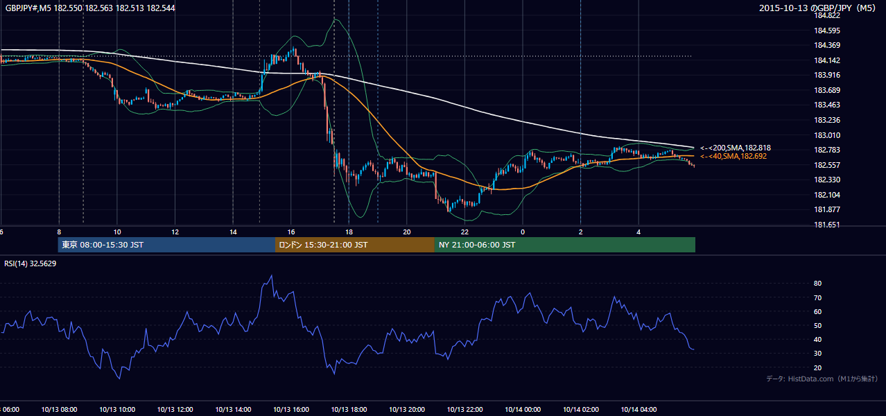Viewport: 886px width, 416px height.
Task: Click price level 184.822 on the axis
Action: coord(827,15)
